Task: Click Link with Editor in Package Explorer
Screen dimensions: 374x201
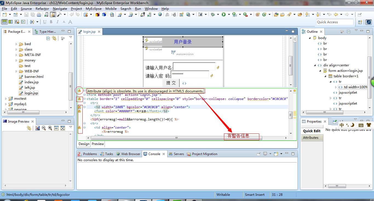Action: coord(54,39)
